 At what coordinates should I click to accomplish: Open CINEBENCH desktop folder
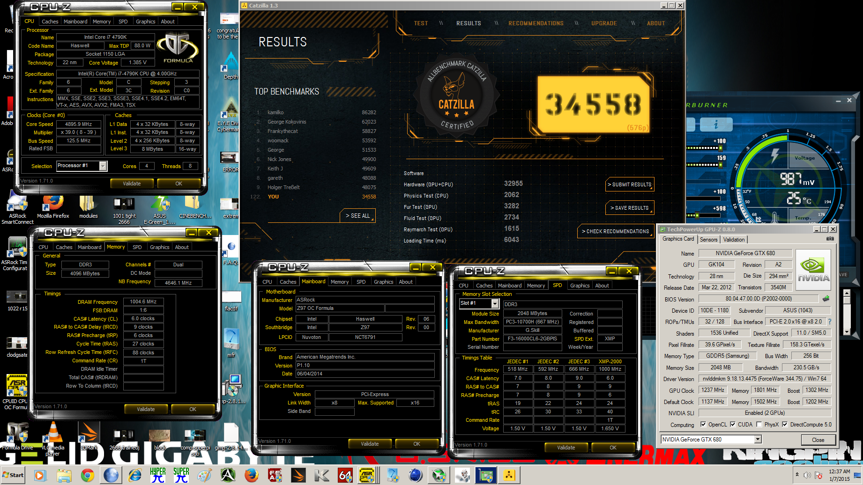195,207
